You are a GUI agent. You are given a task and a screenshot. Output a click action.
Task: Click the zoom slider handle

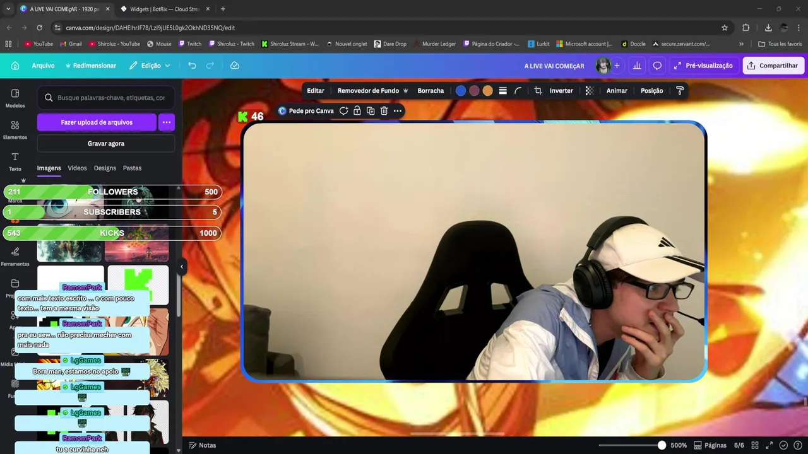click(x=662, y=445)
